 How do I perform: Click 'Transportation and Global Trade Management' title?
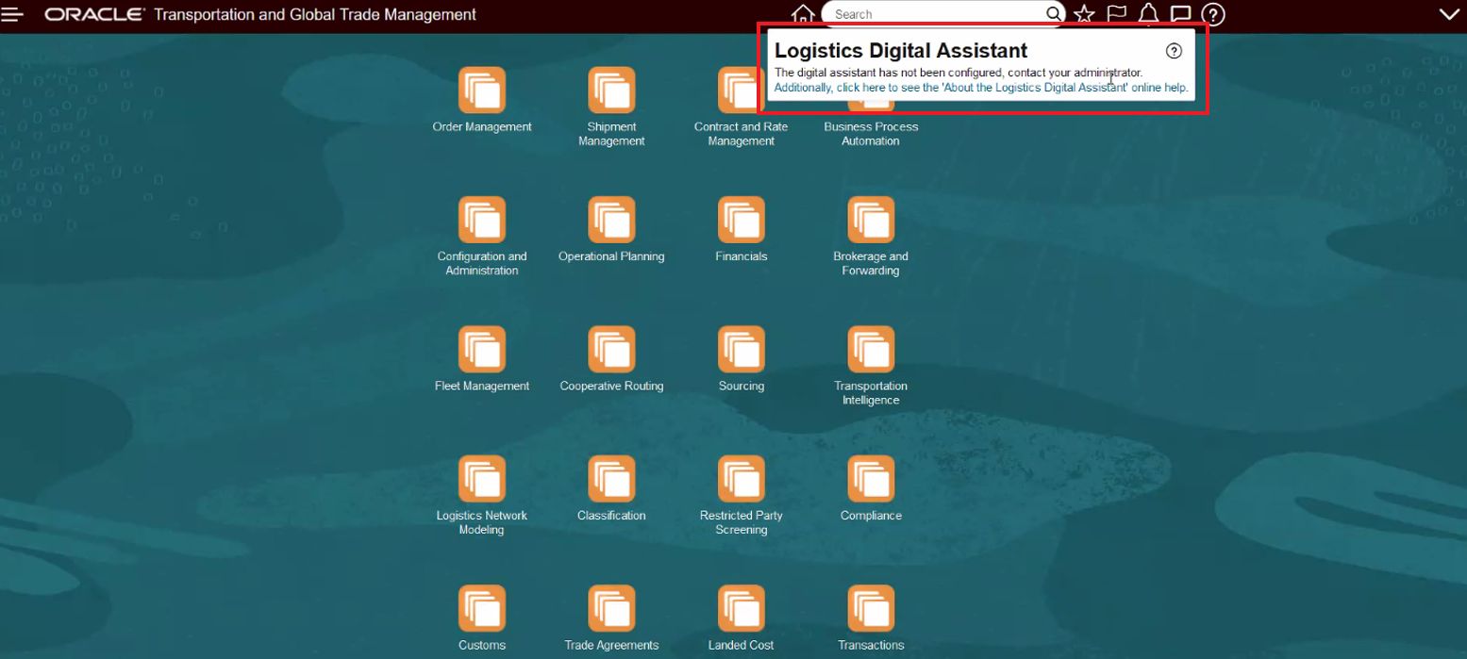[315, 14]
